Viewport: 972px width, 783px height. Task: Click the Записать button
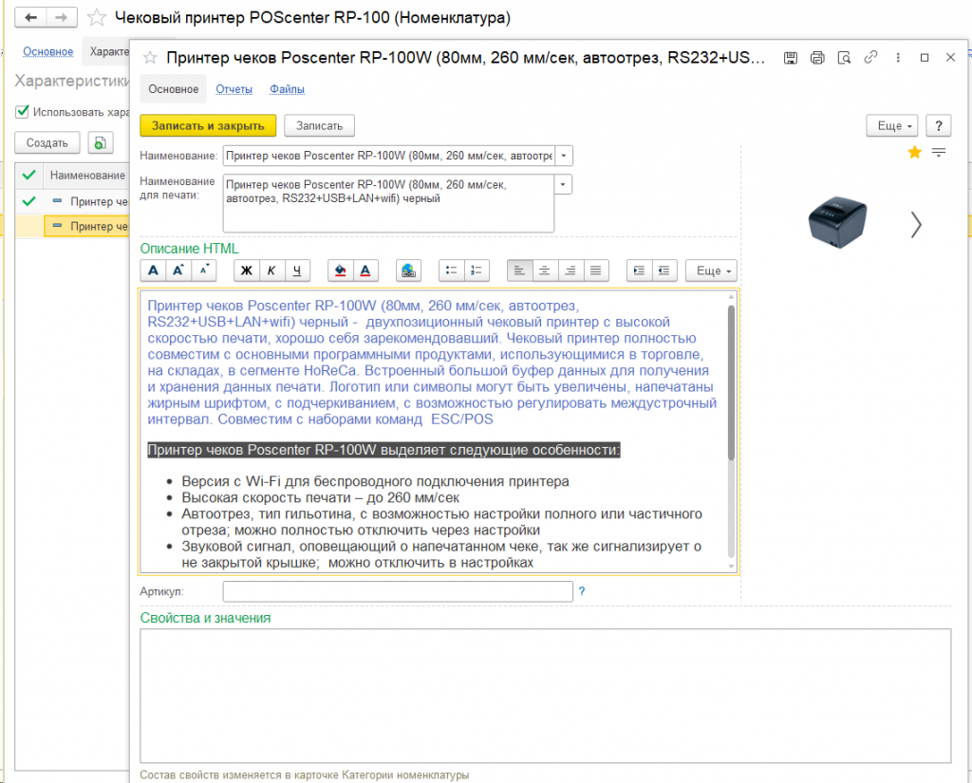[319, 126]
